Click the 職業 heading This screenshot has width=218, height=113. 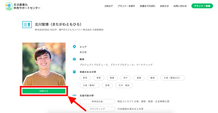82,59
